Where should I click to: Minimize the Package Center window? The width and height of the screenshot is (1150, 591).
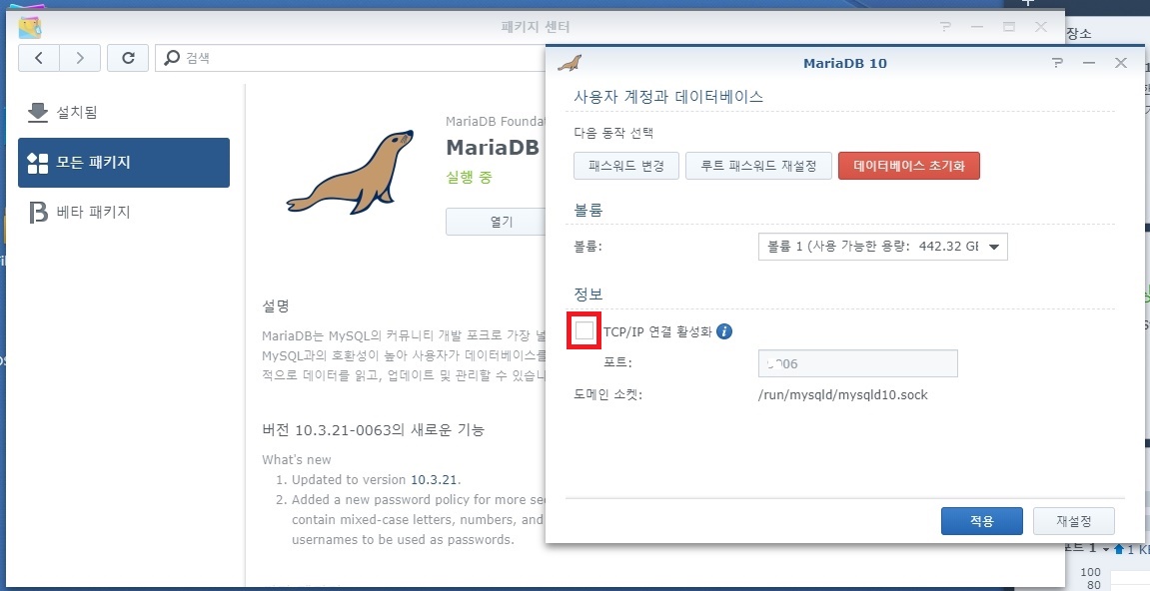click(x=977, y=27)
